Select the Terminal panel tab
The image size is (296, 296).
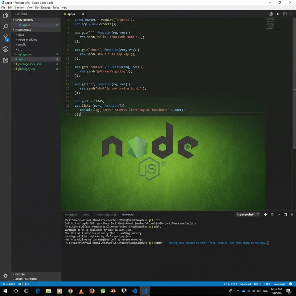(127, 215)
